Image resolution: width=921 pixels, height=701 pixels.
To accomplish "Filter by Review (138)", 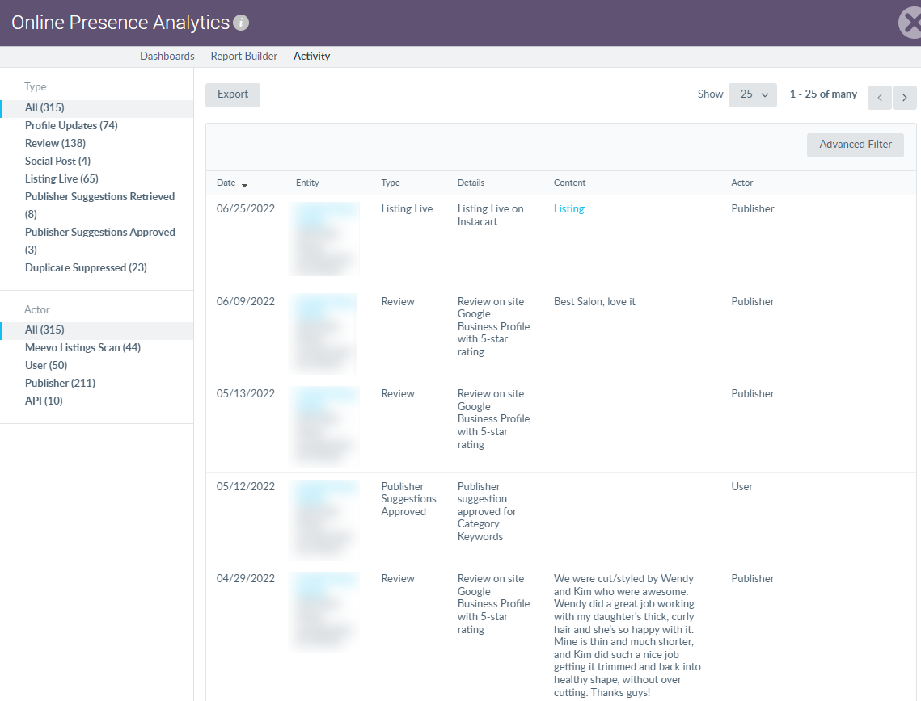I will coord(55,143).
